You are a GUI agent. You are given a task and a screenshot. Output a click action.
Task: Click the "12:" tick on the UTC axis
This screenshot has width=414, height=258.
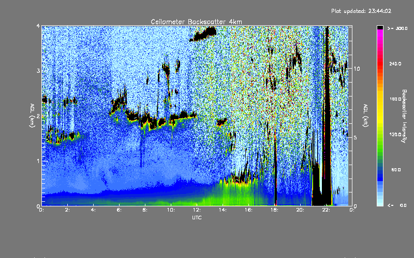[x=197, y=210]
